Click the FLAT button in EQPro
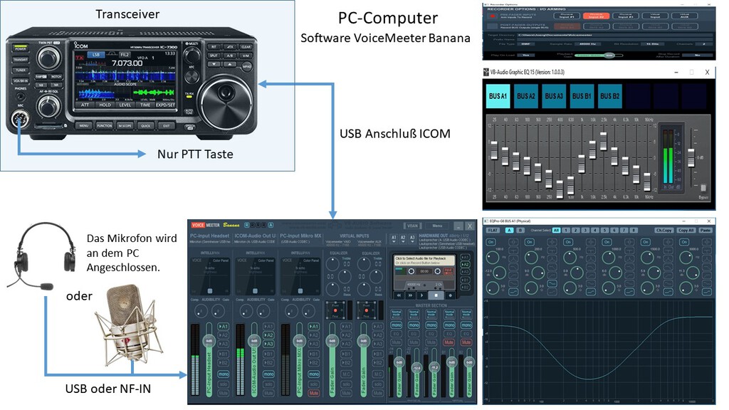729x410 pixels. point(493,230)
